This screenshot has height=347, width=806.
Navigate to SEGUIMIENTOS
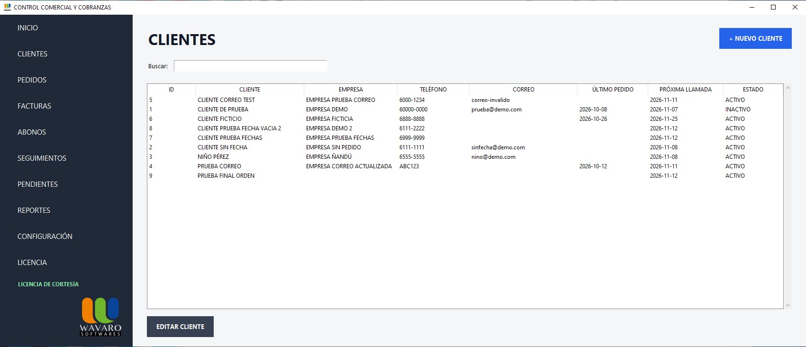coord(42,158)
